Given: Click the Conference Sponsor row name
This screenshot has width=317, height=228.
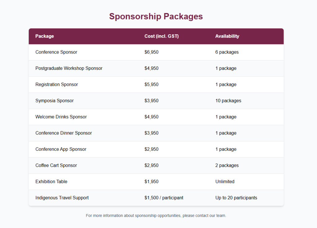Looking at the screenshot, I should click(x=56, y=52).
